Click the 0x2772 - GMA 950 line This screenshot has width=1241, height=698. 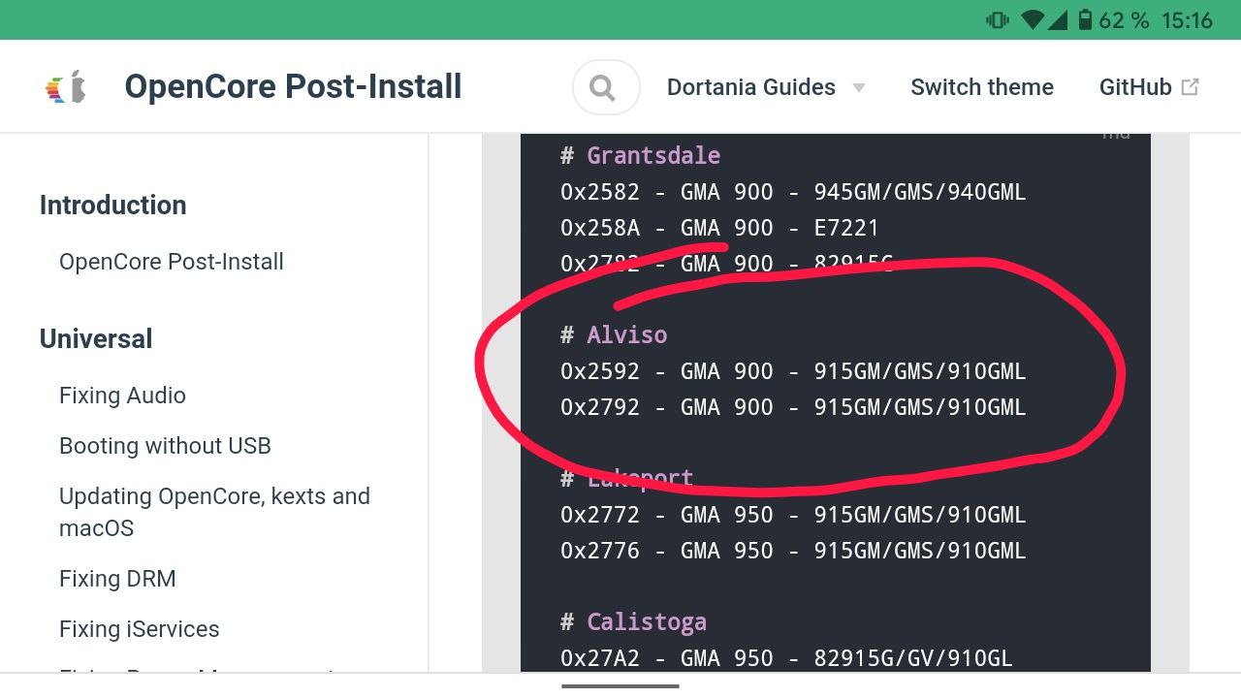(x=793, y=515)
